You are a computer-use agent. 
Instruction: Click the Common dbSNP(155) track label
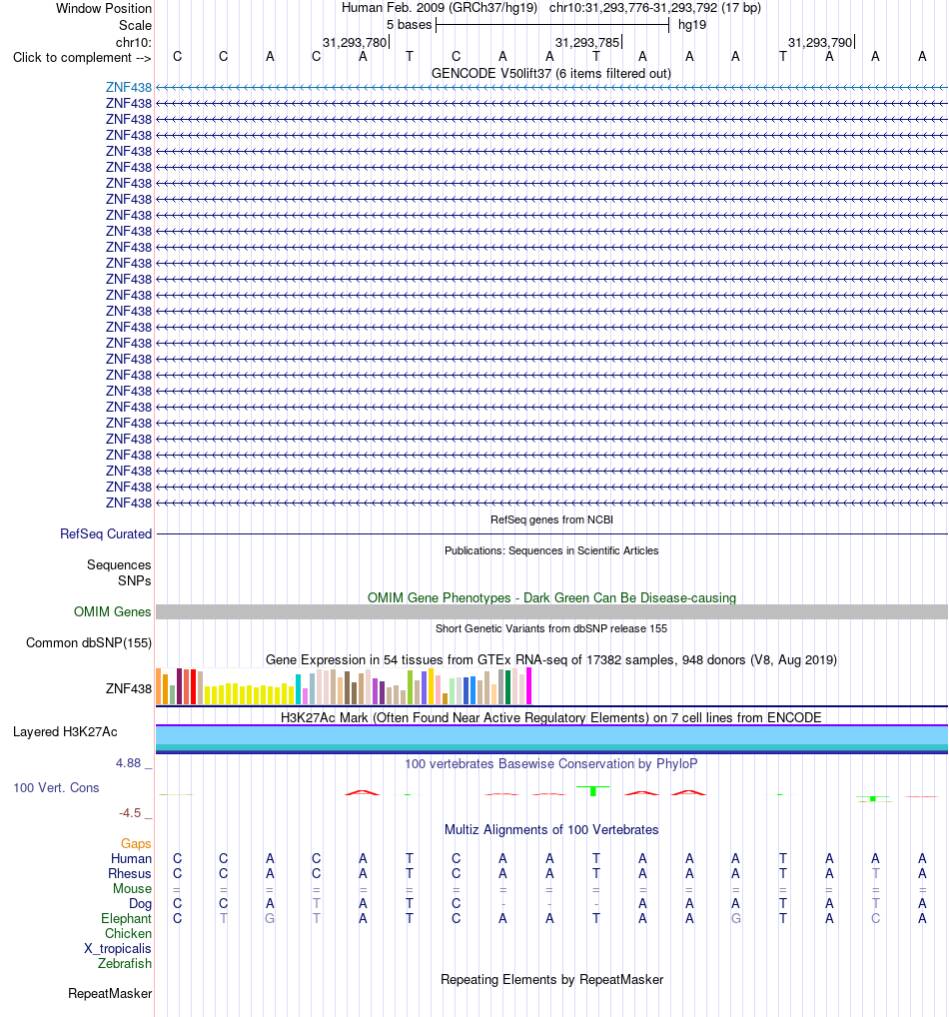coord(89,642)
